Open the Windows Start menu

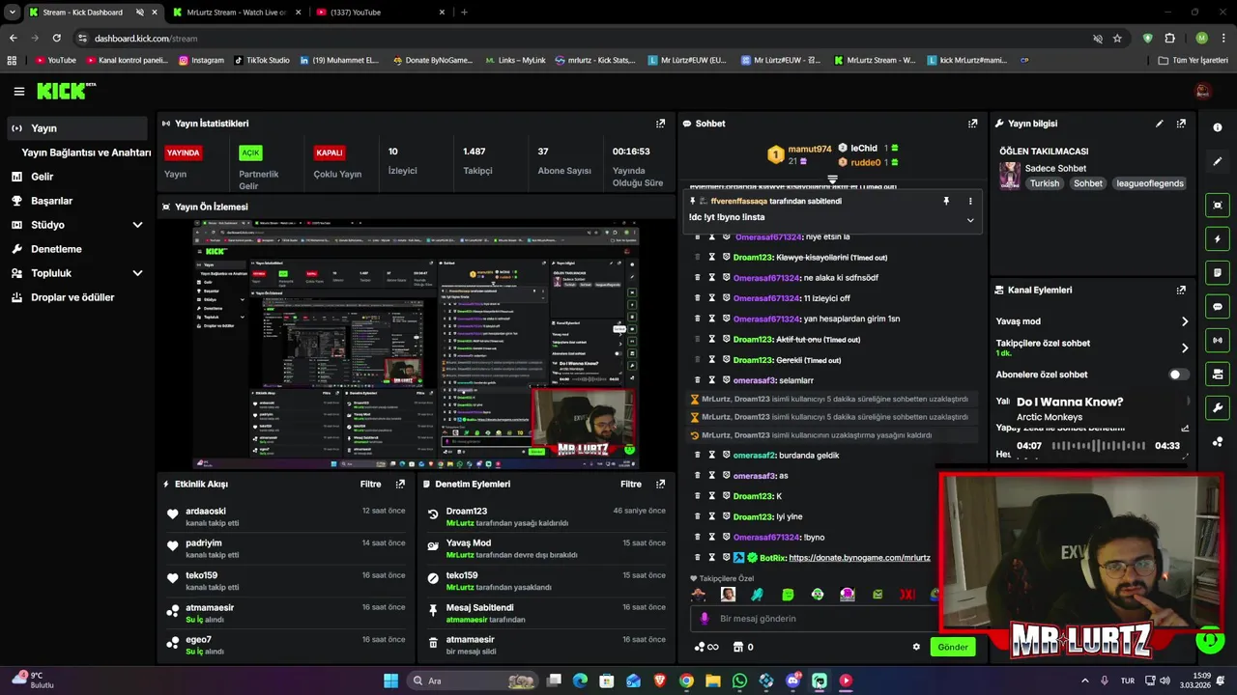tap(390, 681)
